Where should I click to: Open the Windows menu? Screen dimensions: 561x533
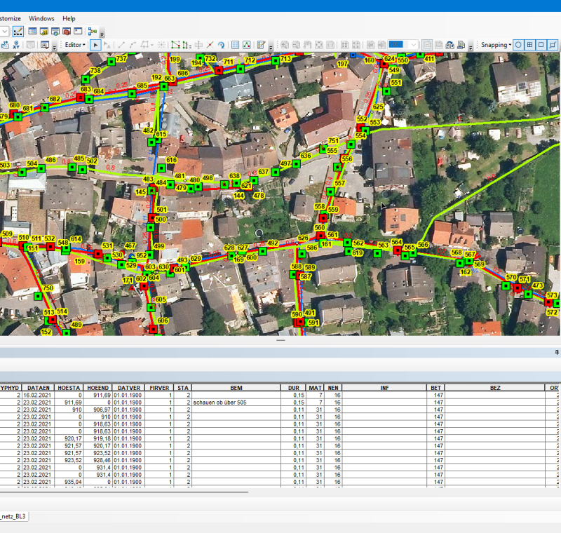point(41,18)
